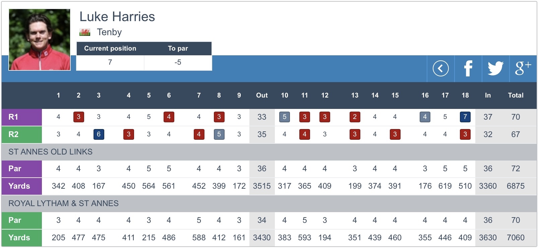Click the Welsh flag icon
Viewport: 539px width, 248px height.
click(85, 32)
